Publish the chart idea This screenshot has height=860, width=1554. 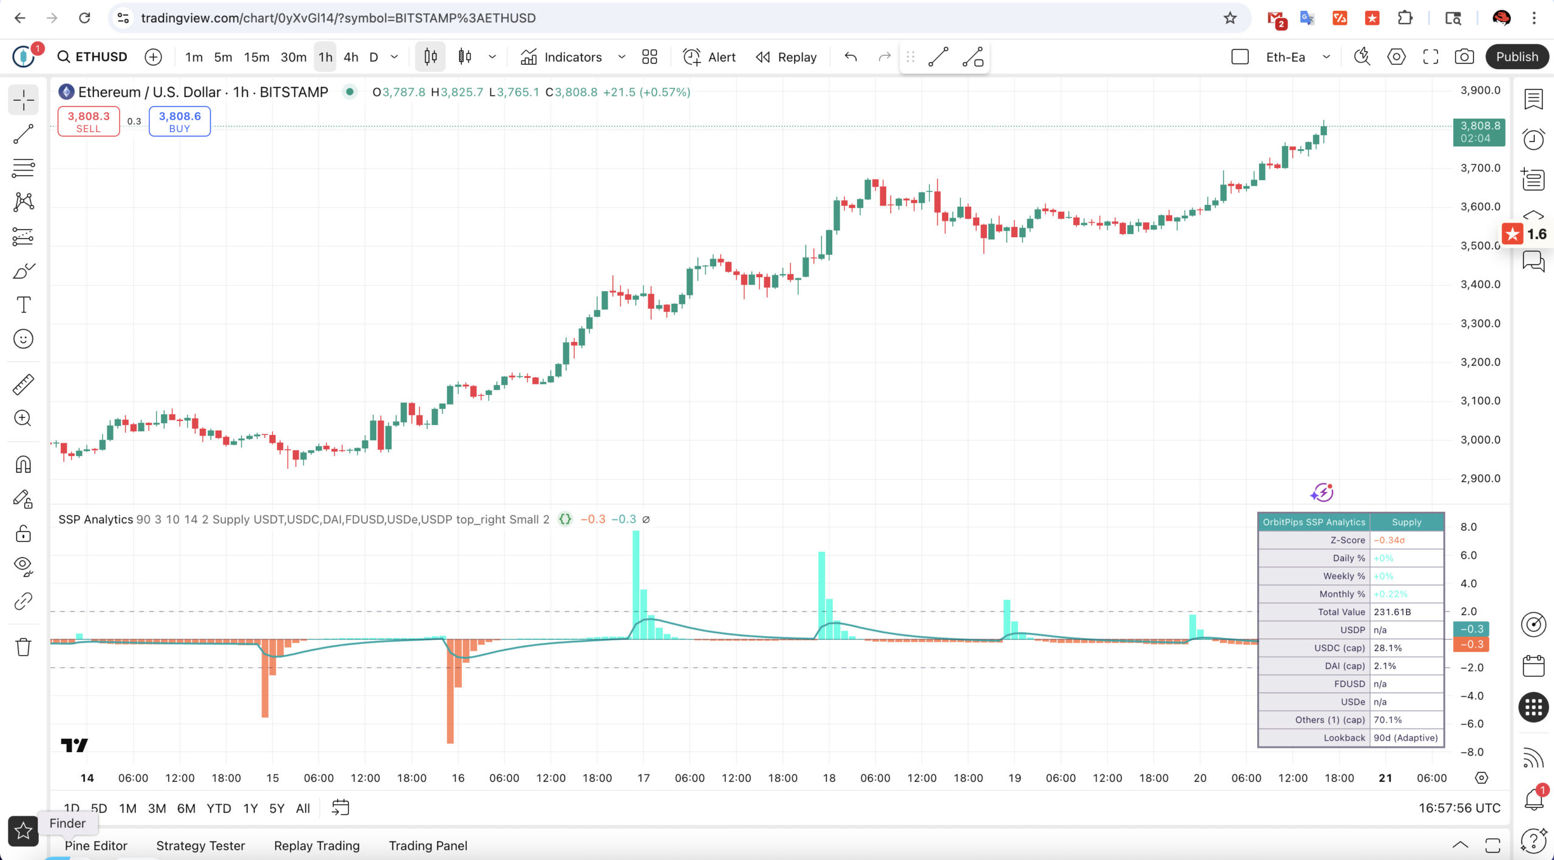pos(1517,57)
